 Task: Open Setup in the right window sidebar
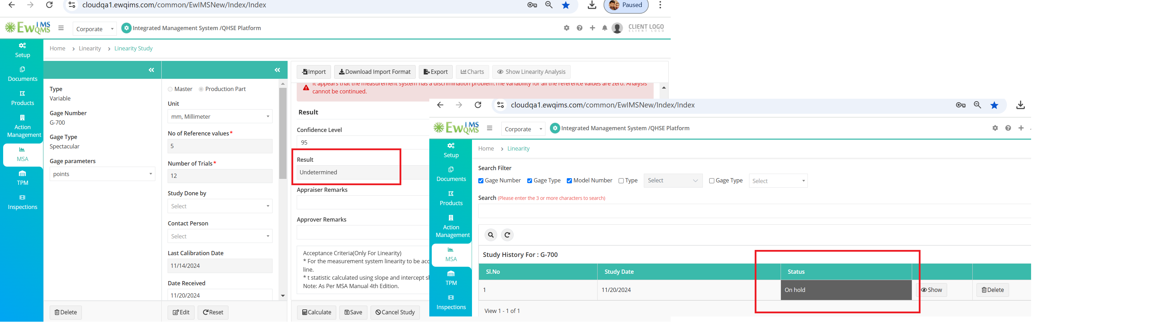tap(451, 150)
